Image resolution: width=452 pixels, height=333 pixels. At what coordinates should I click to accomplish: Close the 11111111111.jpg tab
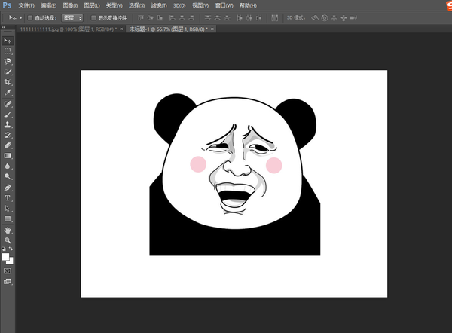[x=121, y=29]
